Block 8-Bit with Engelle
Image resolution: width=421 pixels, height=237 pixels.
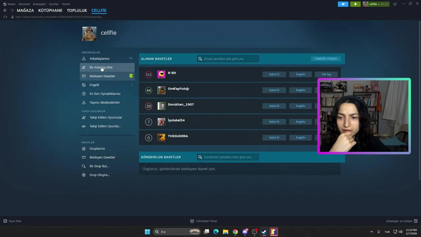click(x=300, y=74)
